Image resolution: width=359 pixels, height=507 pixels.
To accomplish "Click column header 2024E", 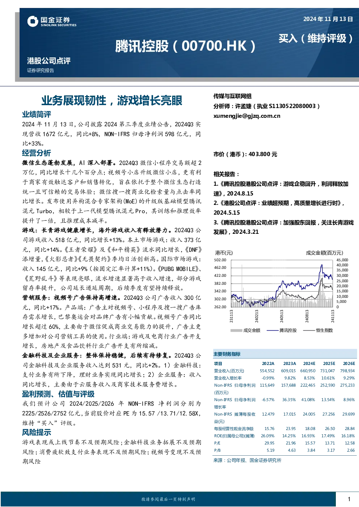I will [309, 364].
